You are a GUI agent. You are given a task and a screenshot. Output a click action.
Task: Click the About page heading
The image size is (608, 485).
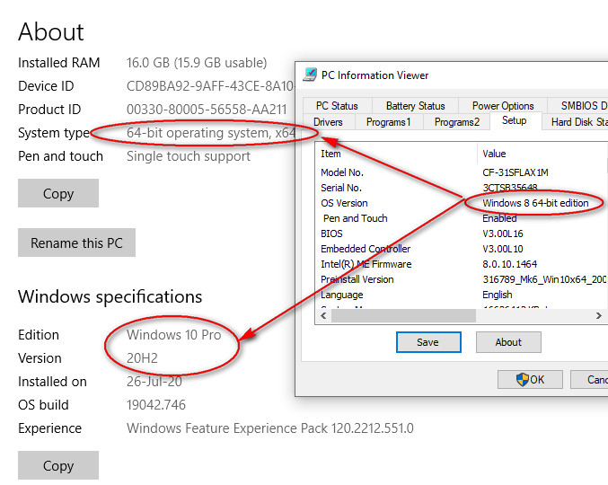[51, 31]
